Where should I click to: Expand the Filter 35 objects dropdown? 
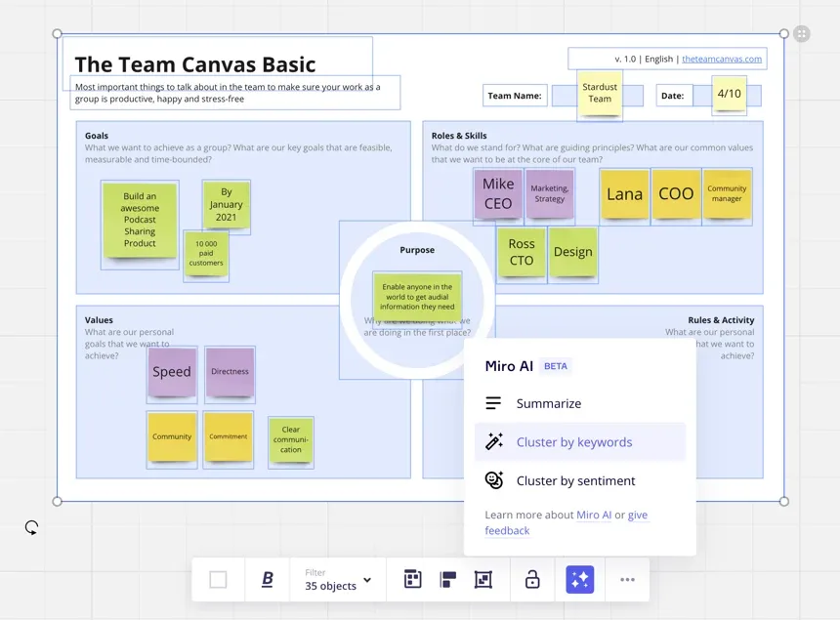[x=335, y=579]
